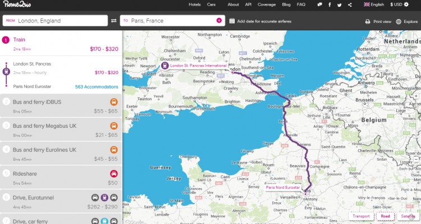Click the share icon in the header
Screen dimensions: 421x224
(350, 4)
